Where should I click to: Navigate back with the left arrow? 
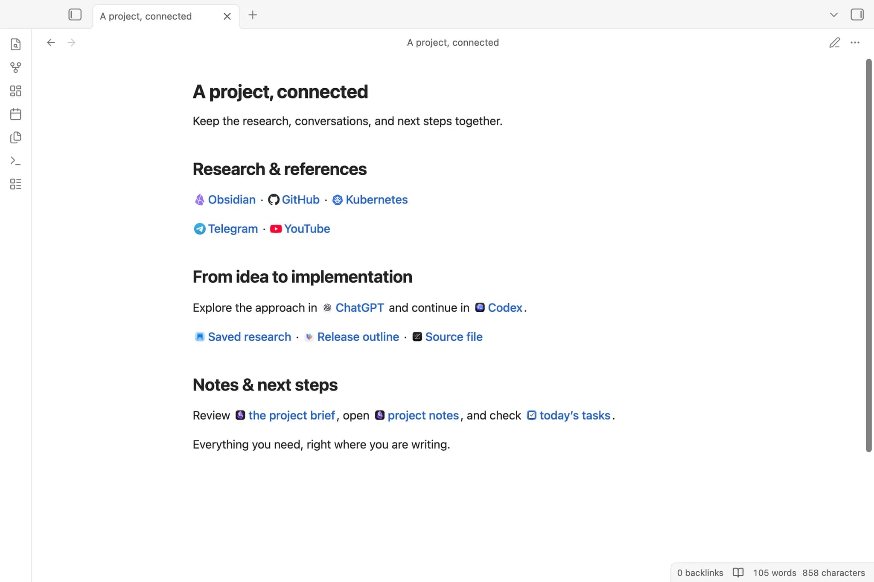51,43
